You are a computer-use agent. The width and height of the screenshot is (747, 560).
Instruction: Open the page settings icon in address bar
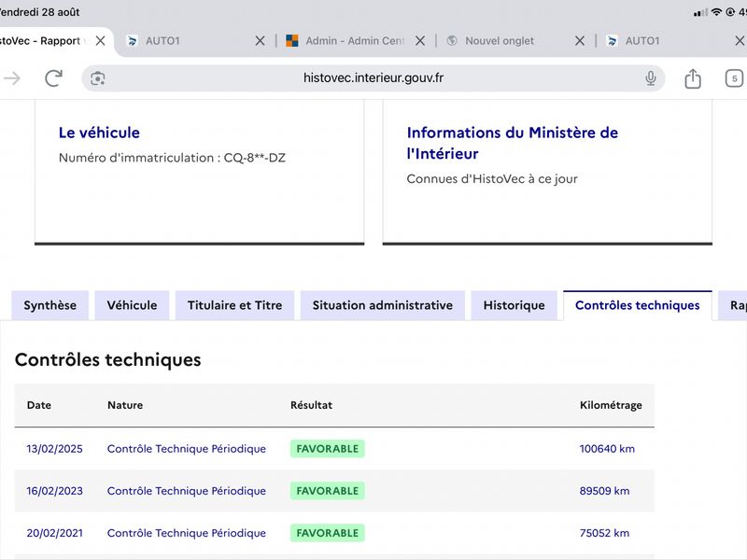(98, 78)
